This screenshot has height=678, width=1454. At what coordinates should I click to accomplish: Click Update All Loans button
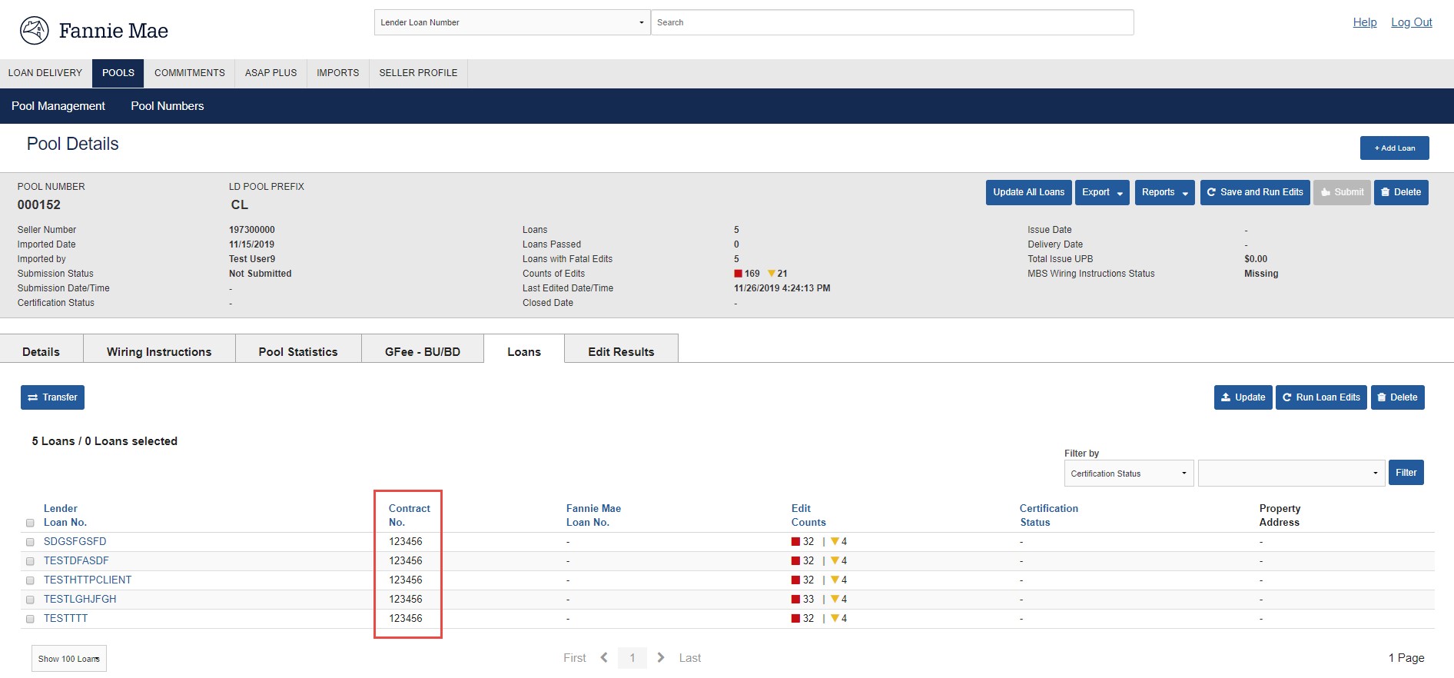tap(1029, 192)
